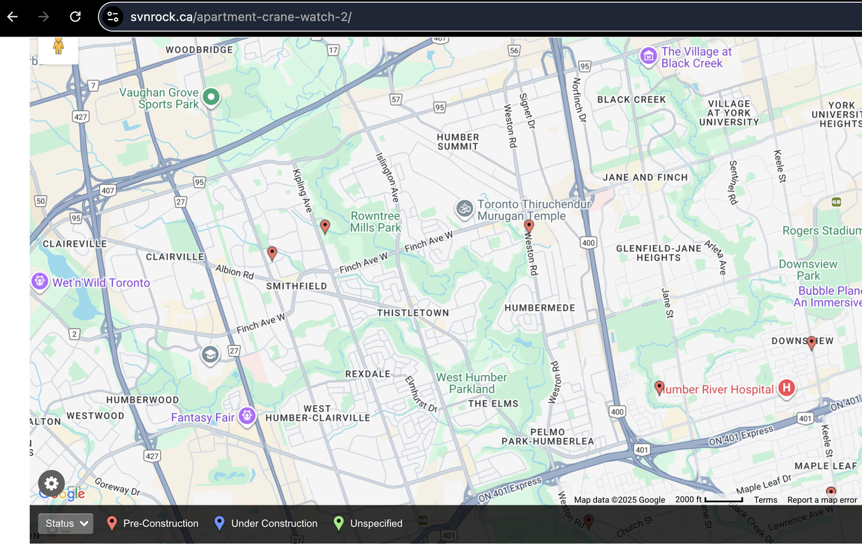Screen dimensions: 862x550
Task: Toggle the Pre-Construction legend filter
Action: coord(153,523)
